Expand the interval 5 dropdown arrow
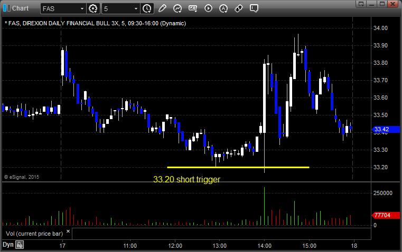402x252 pixels. coord(136,8)
